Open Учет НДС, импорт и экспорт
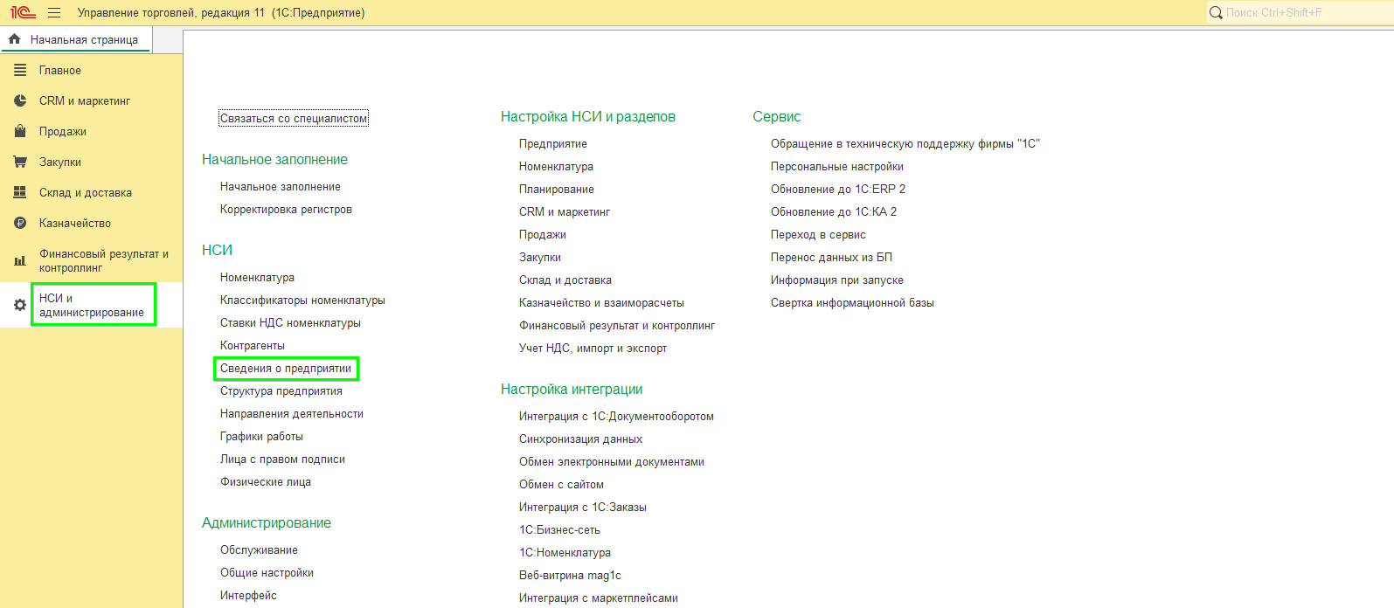This screenshot has width=1394, height=608. point(593,348)
